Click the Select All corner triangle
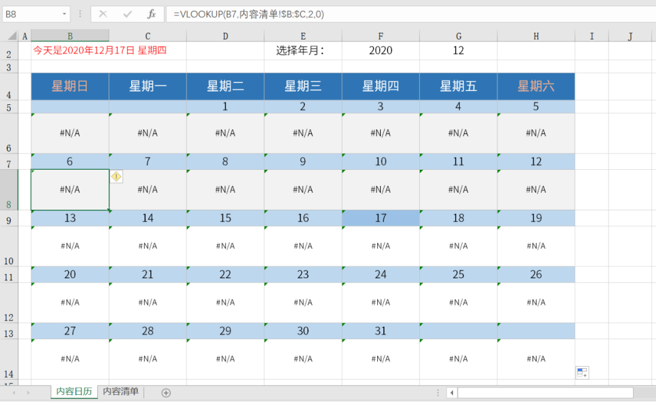The height and width of the screenshot is (402, 656). [12, 36]
